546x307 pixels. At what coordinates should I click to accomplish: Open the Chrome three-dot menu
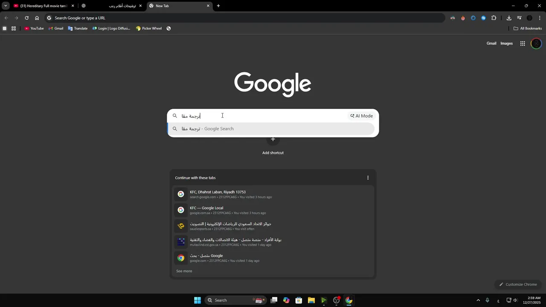[x=540, y=18]
